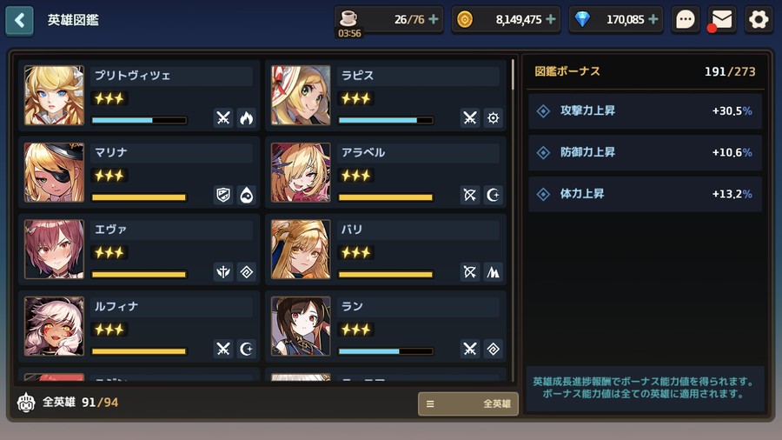
Task: Click the 攻撃力上昇 bonus row
Action: tap(645, 110)
